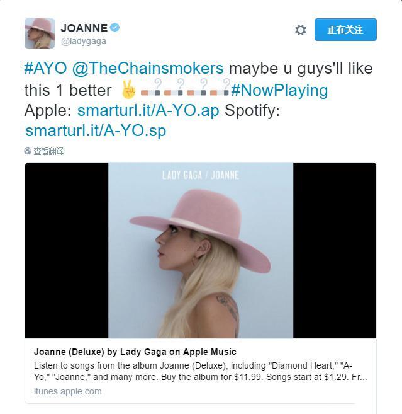This screenshot has width=402, height=414.
Task: Click the itunes.apple.com domain text
Action: (68, 391)
